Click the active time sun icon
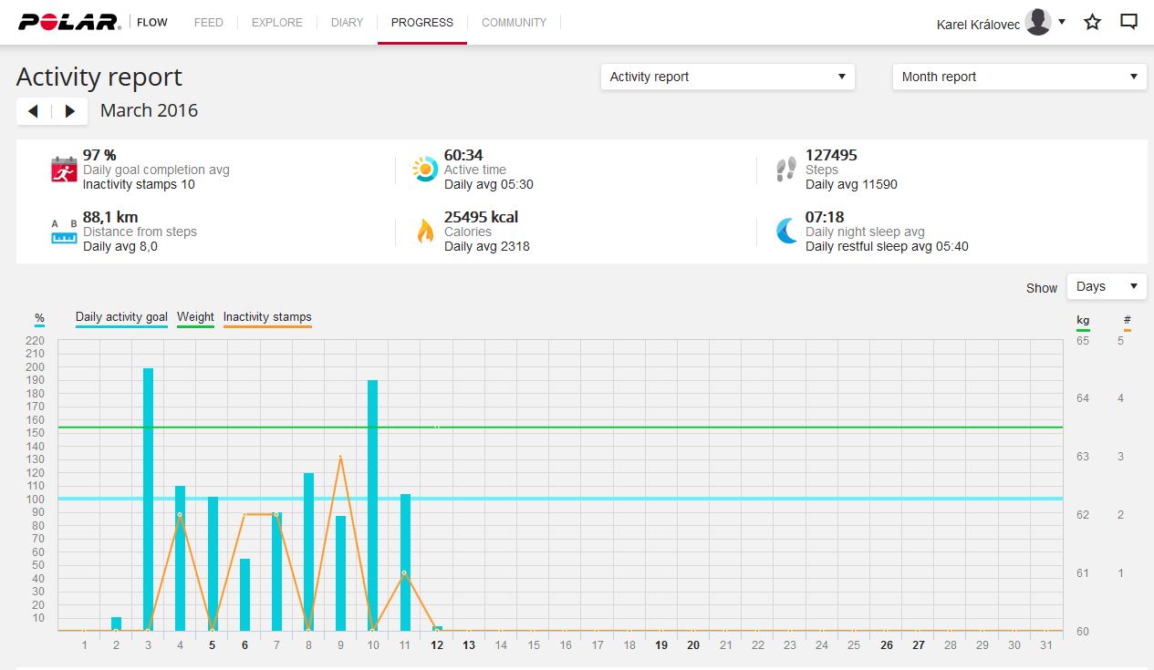Screen dimensions: 1154x670 coord(425,170)
